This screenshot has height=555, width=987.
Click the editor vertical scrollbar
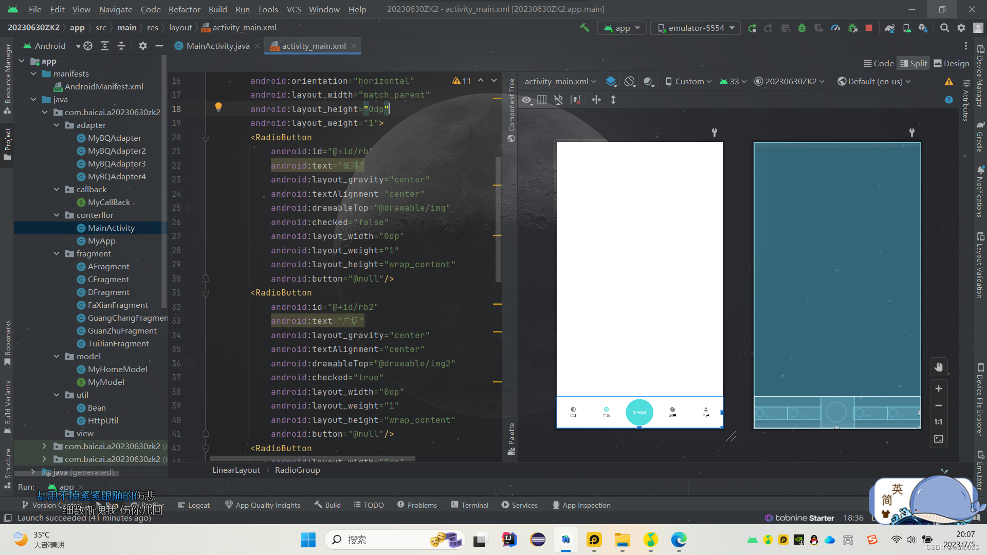(x=498, y=221)
